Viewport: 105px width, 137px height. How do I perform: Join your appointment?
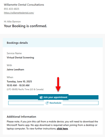53,97
